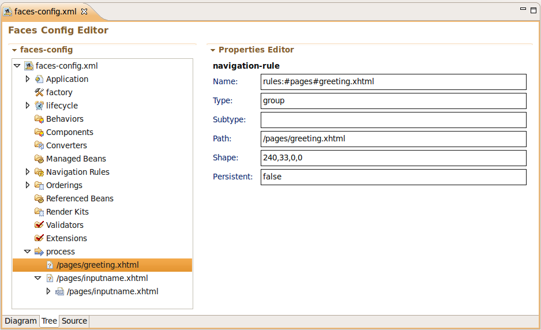Collapse the faces-config section header
Screen dimensions: 541x330
pyautogui.click(x=14, y=50)
